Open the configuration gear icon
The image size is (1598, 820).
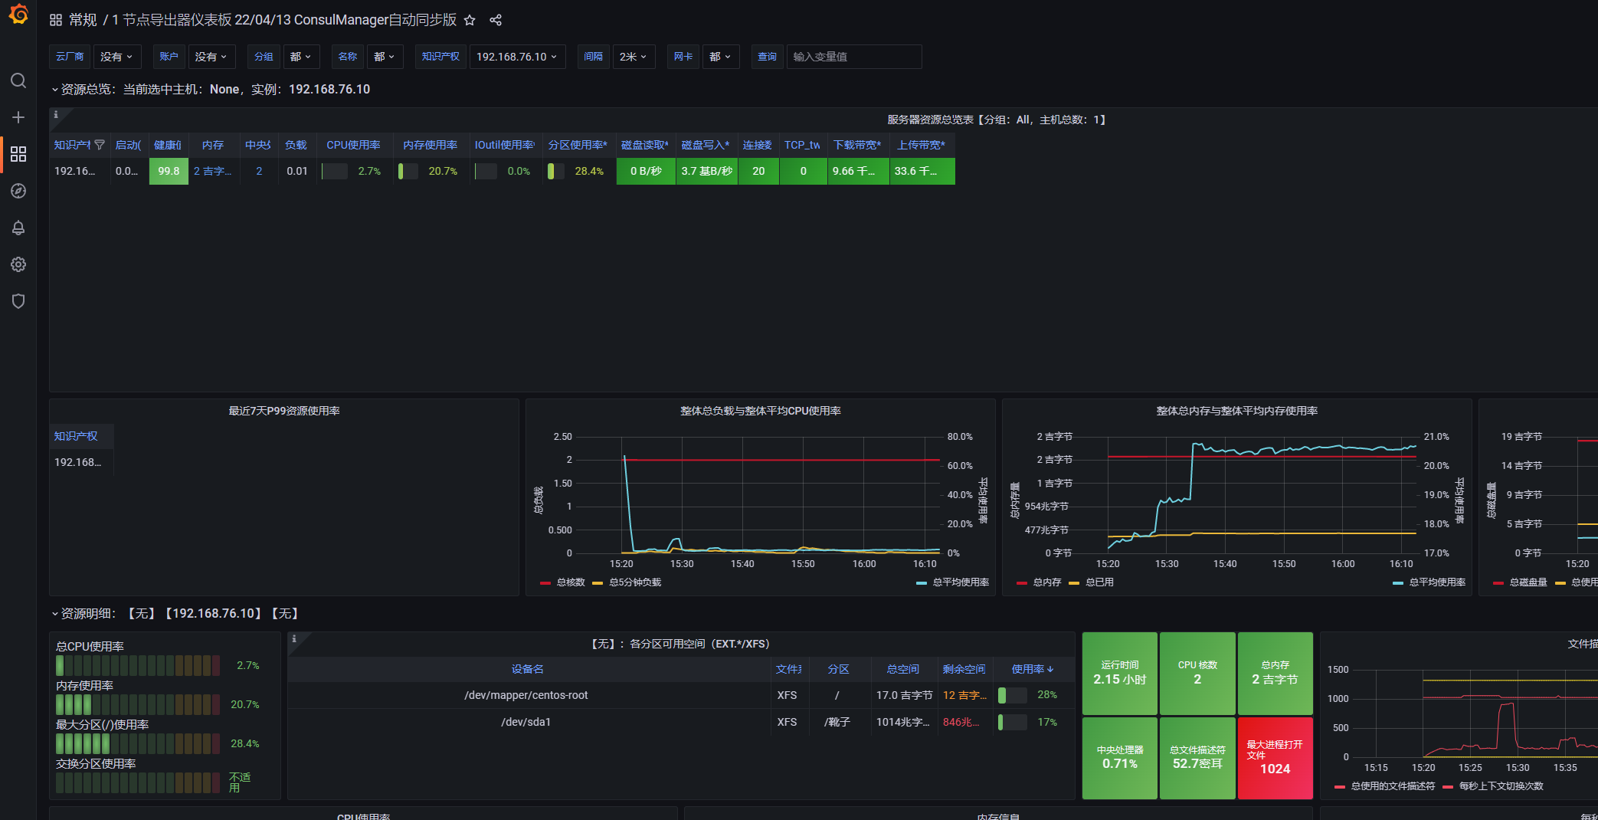pyautogui.click(x=18, y=264)
